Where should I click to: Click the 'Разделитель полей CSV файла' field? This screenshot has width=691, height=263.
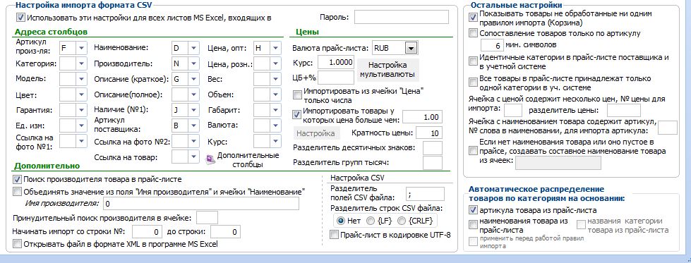coord(425,194)
